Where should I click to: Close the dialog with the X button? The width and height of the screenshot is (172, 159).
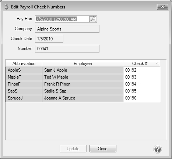click(x=162, y=7)
